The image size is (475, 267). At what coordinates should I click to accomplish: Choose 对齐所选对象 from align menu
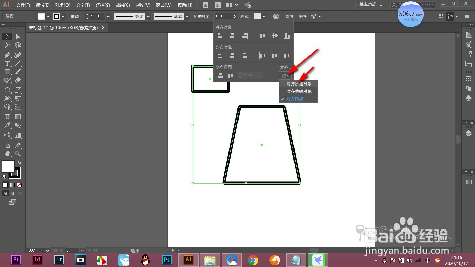click(x=299, y=84)
